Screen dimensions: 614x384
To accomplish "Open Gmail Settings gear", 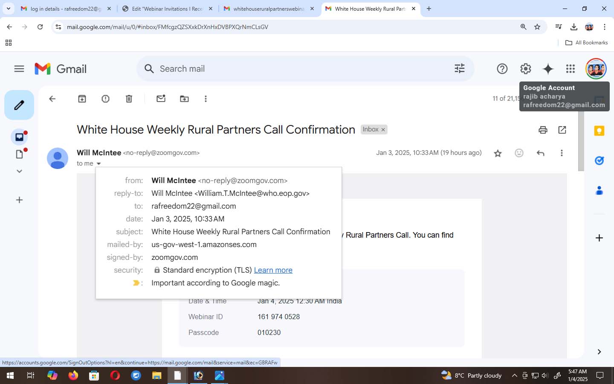I will [525, 69].
